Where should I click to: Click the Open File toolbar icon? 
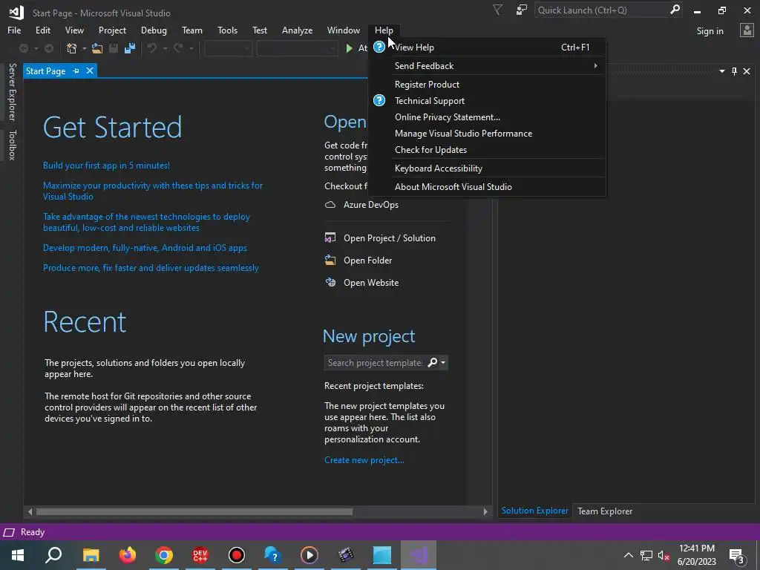97,48
